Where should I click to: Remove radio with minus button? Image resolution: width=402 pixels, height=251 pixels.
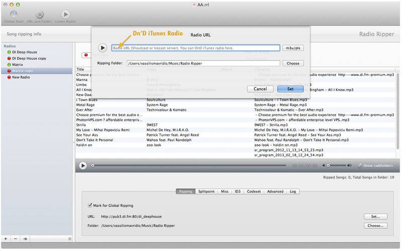coord(16,239)
